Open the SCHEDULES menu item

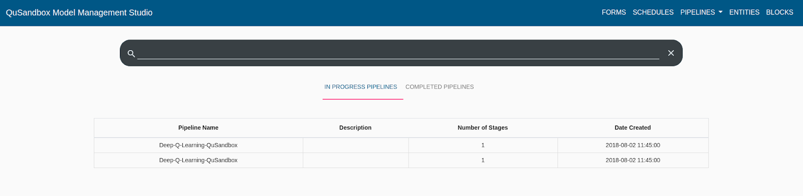[653, 12]
